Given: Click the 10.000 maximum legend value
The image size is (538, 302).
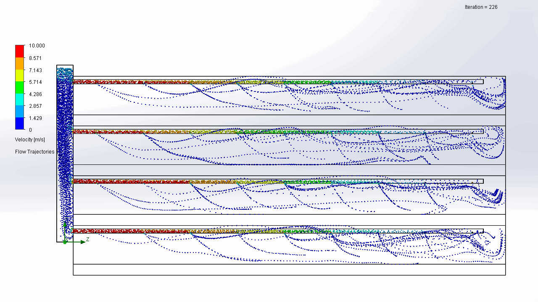Looking at the screenshot, I should [37, 46].
